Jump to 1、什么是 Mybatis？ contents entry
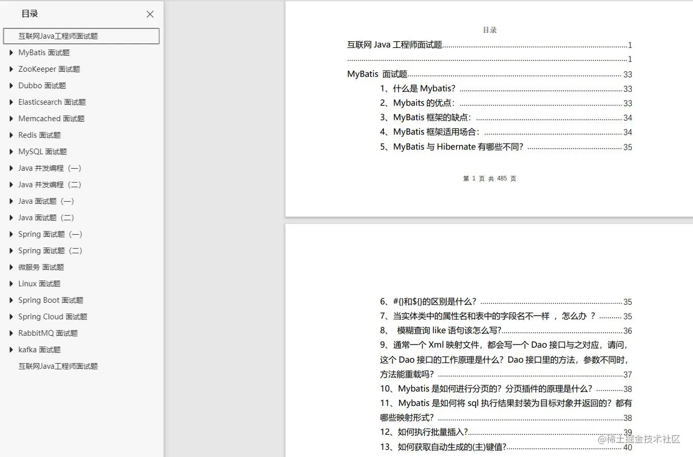This screenshot has height=457, width=693. coord(506,89)
